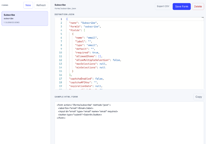Click the Subscribe title in header
This screenshot has height=144, width=206.
click(x=60, y=5)
